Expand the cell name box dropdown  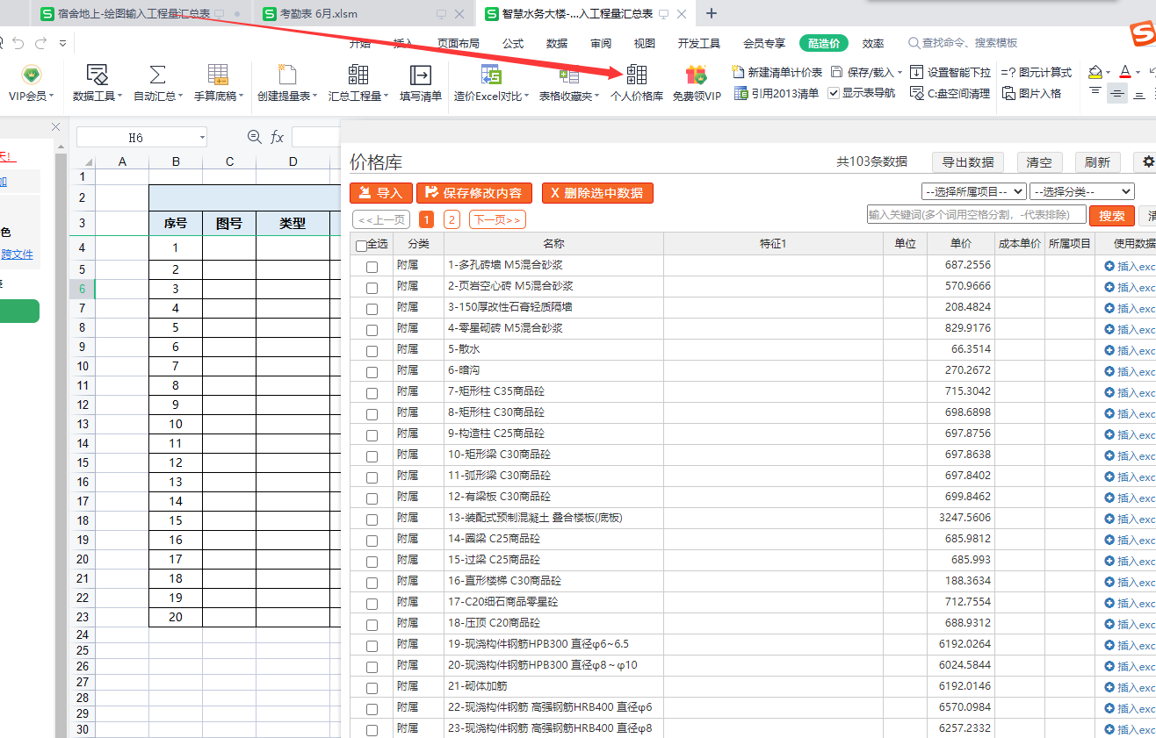click(201, 138)
